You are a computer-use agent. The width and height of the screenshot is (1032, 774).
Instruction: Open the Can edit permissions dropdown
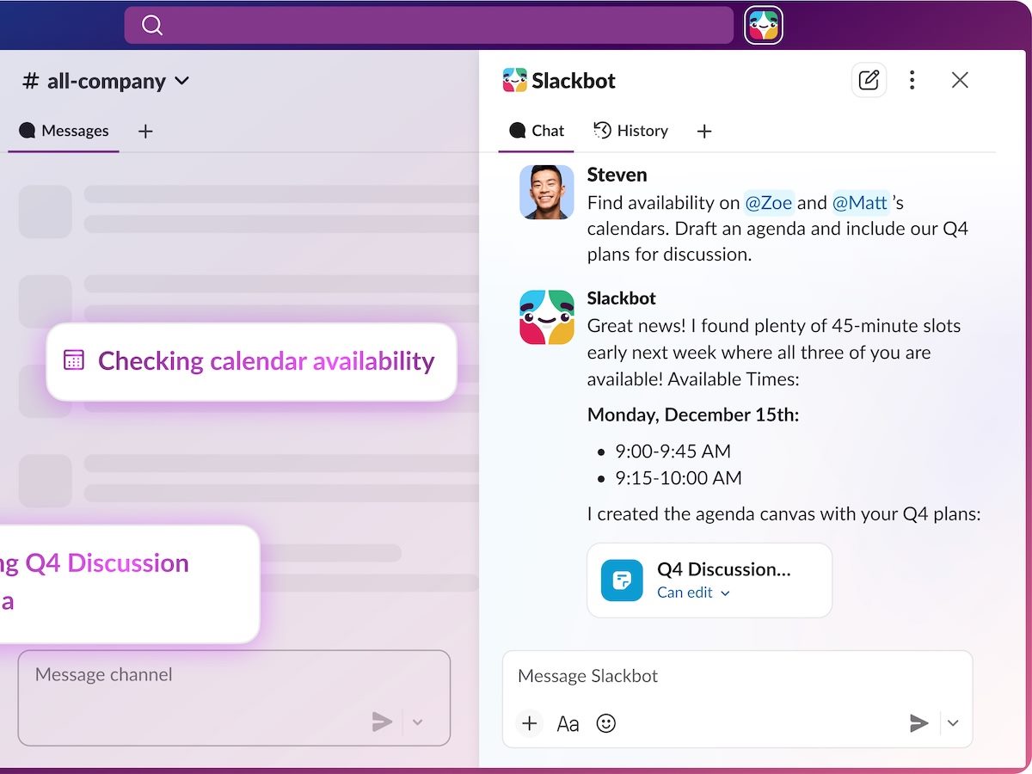(693, 593)
